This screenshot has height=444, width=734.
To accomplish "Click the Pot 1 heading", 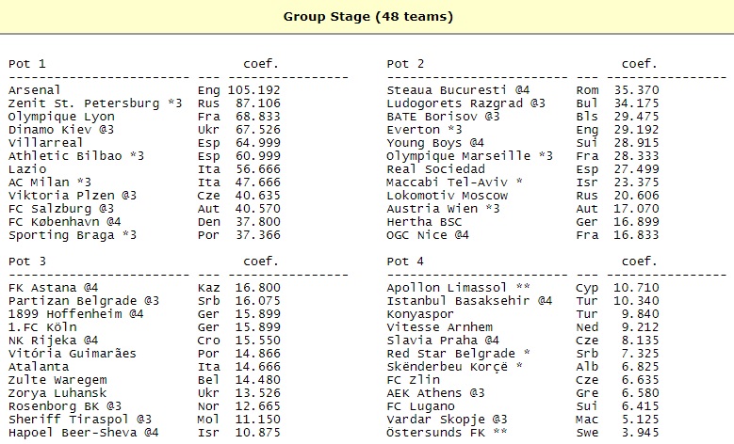I will click(x=27, y=64).
